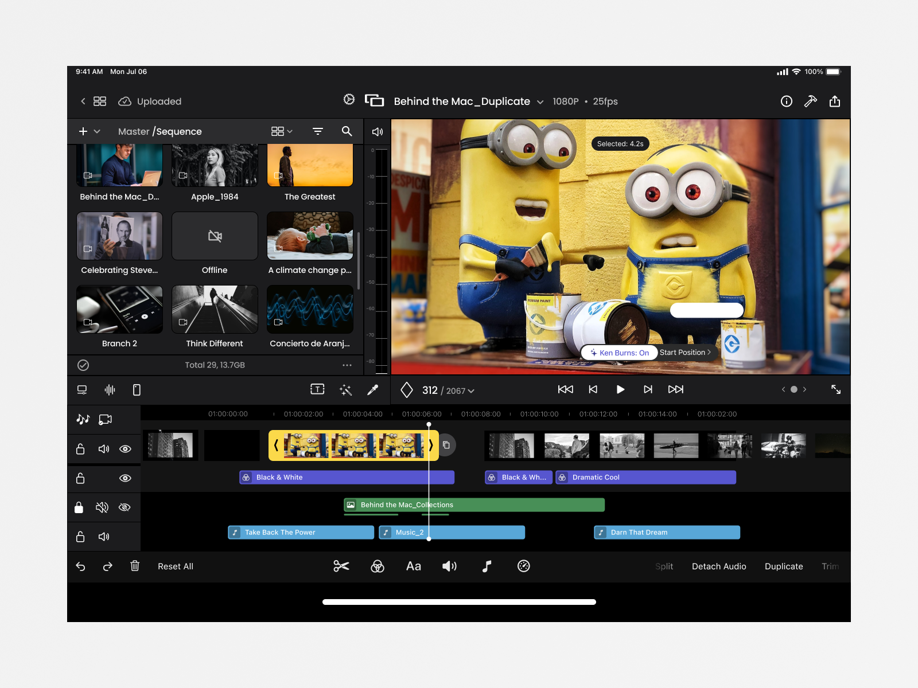Play the preview video
Viewport: 918px width, 688px height.
click(620, 389)
